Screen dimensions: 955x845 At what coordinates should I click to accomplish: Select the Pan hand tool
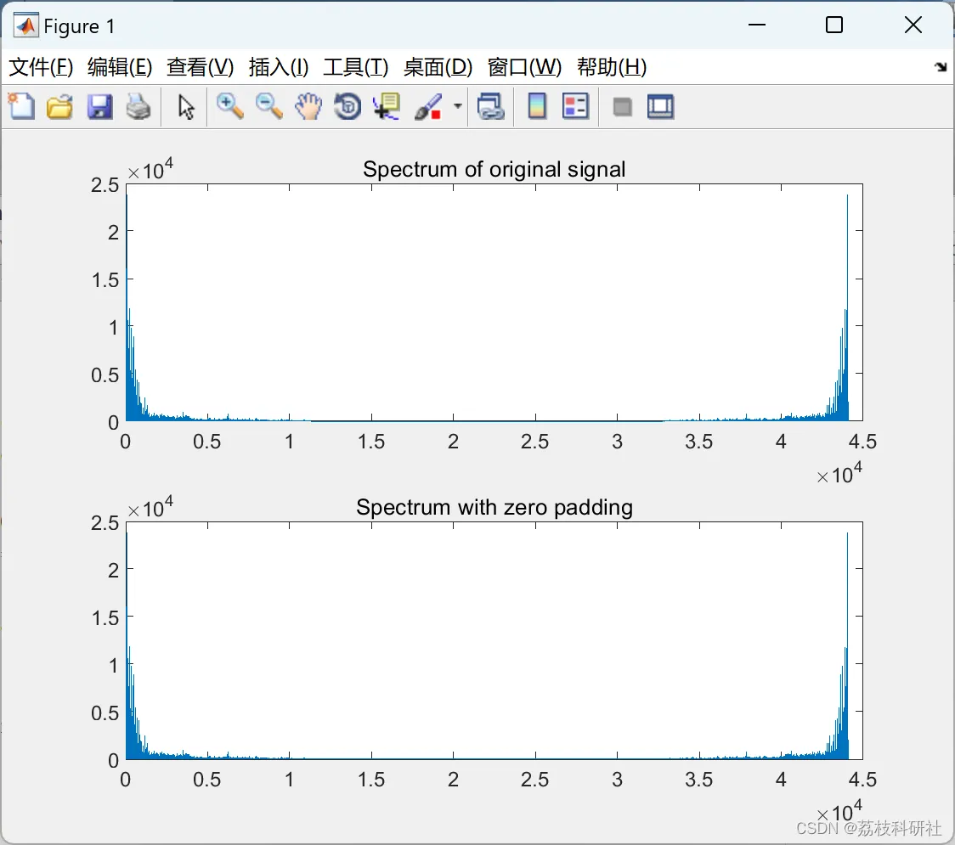coord(308,106)
